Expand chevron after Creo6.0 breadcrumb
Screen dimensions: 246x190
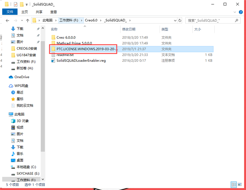coord(101,20)
